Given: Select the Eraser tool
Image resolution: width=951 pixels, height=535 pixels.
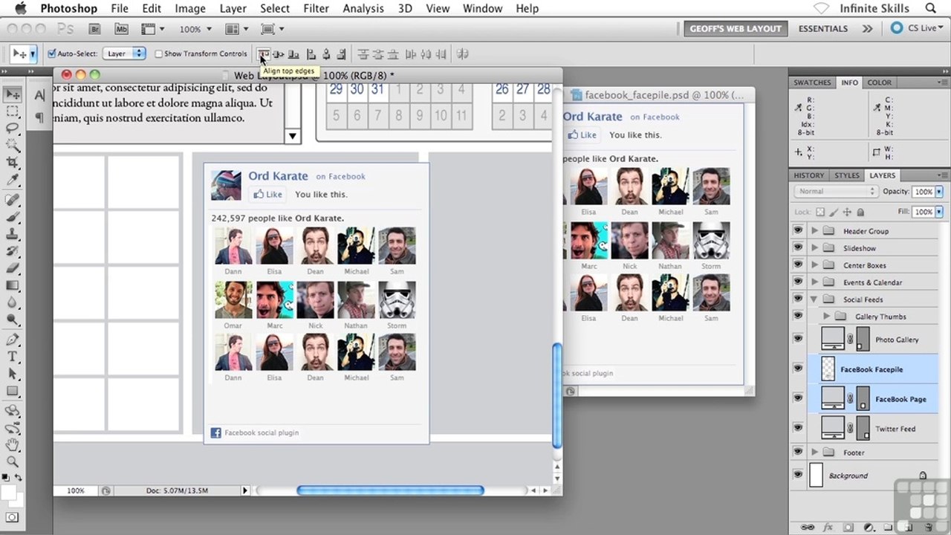Looking at the screenshot, I should [x=13, y=268].
